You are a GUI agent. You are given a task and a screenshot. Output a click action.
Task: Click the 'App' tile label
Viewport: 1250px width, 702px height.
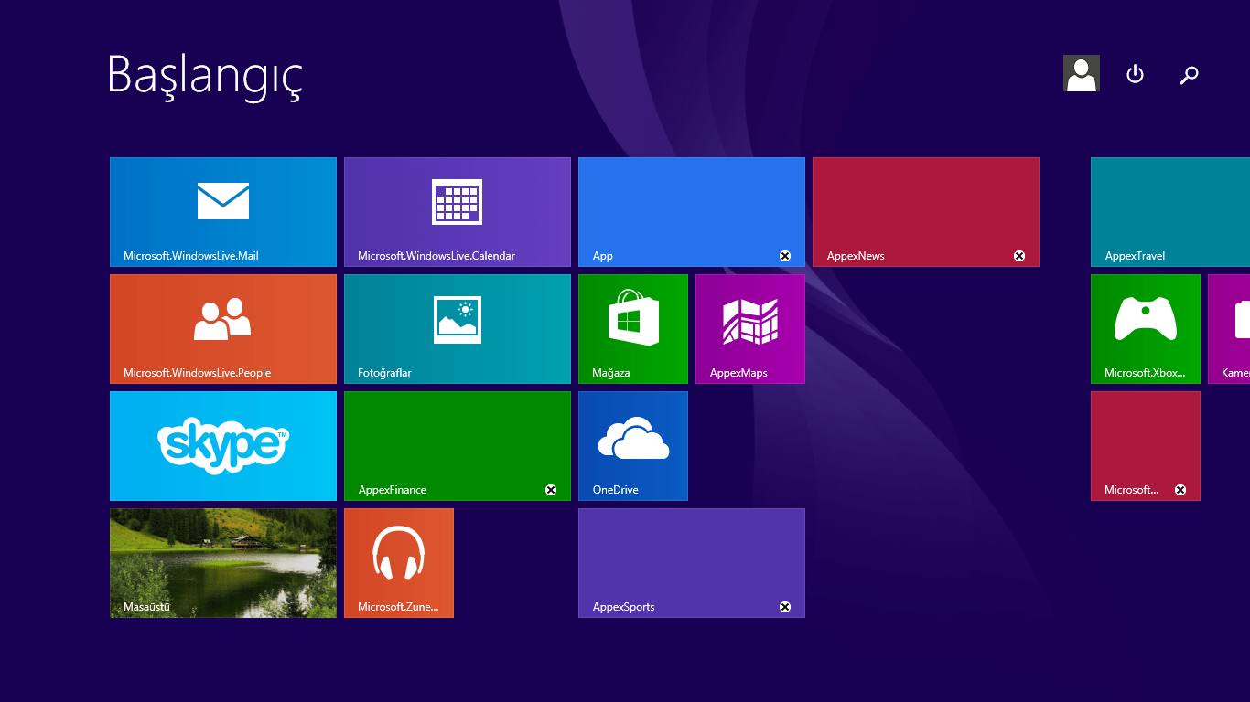[603, 256]
